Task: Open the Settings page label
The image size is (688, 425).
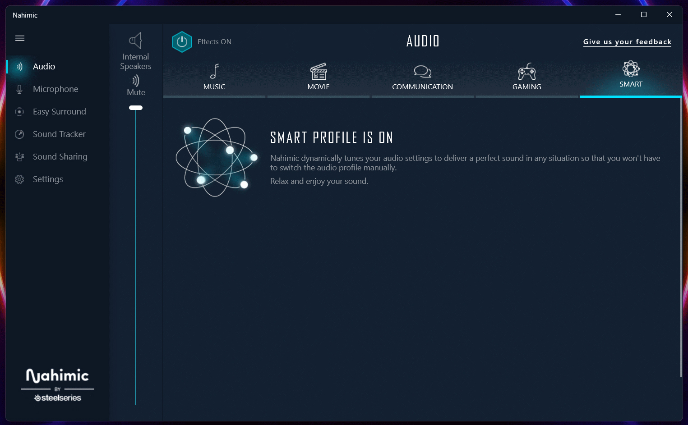Action: pos(48,179)
